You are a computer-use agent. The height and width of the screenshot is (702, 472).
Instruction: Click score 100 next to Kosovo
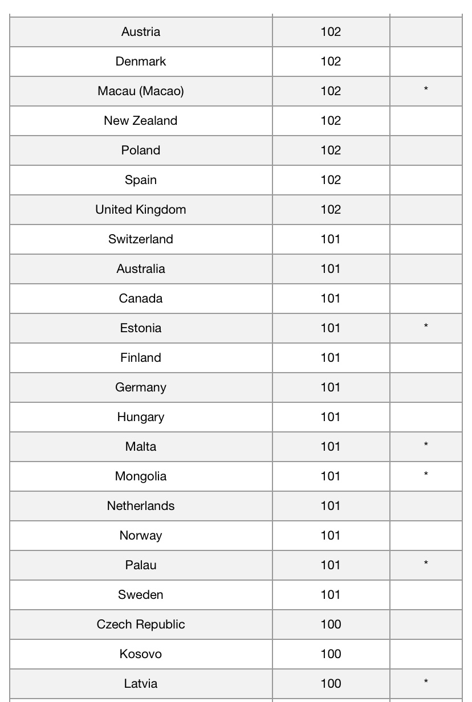tap(331, 654)
